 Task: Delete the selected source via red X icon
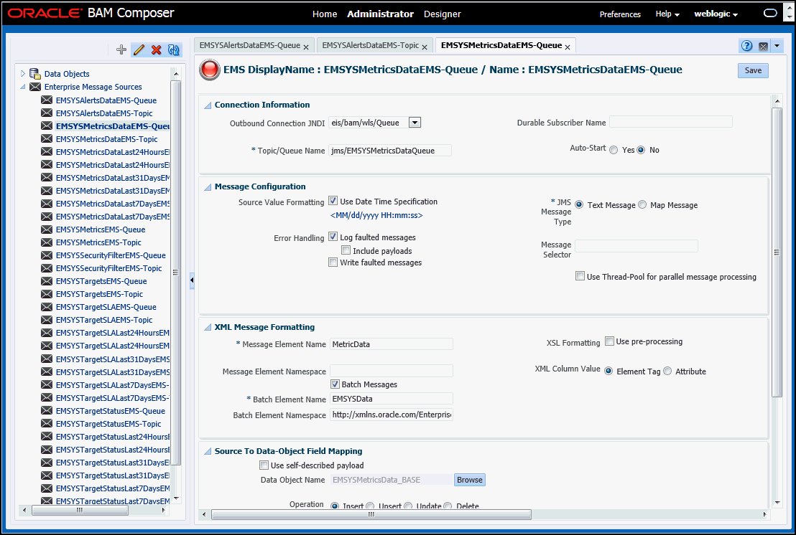tap(156, 49)
